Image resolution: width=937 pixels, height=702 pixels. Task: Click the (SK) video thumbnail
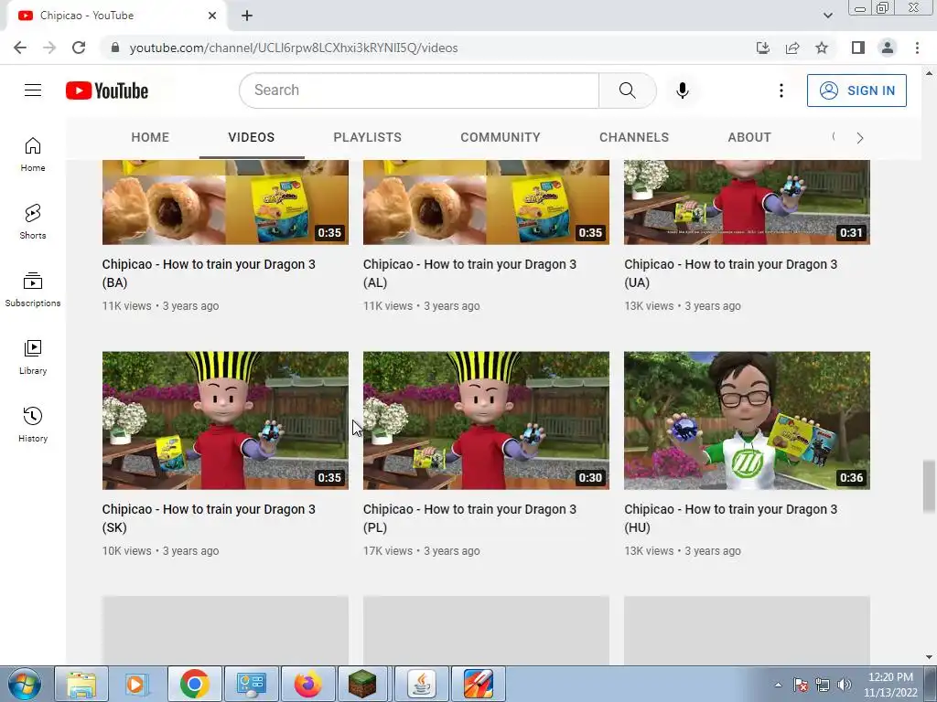(225, 420)
